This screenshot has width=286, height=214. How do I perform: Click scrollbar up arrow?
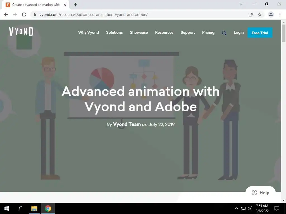pos(283,22)
